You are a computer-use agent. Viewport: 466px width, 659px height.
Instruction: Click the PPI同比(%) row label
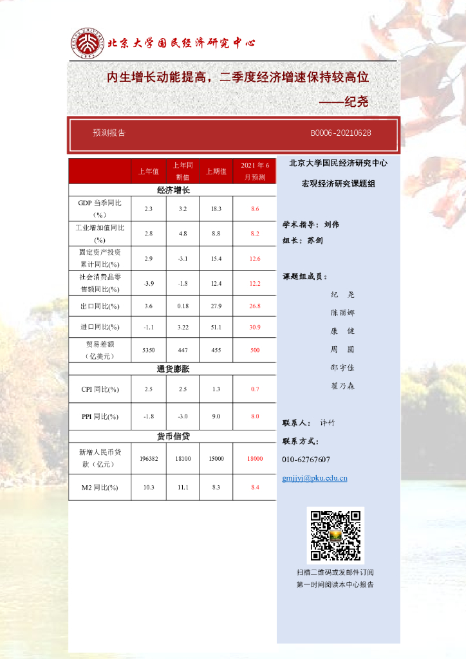pos(100,416)
